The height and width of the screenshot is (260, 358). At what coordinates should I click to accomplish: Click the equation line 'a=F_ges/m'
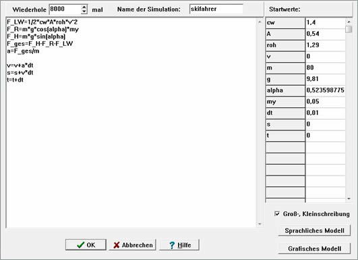coord(23,51)
